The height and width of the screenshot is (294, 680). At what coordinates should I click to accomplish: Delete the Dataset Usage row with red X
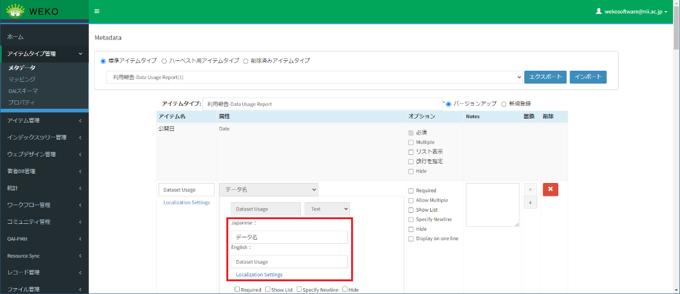[x=550, y=190]
